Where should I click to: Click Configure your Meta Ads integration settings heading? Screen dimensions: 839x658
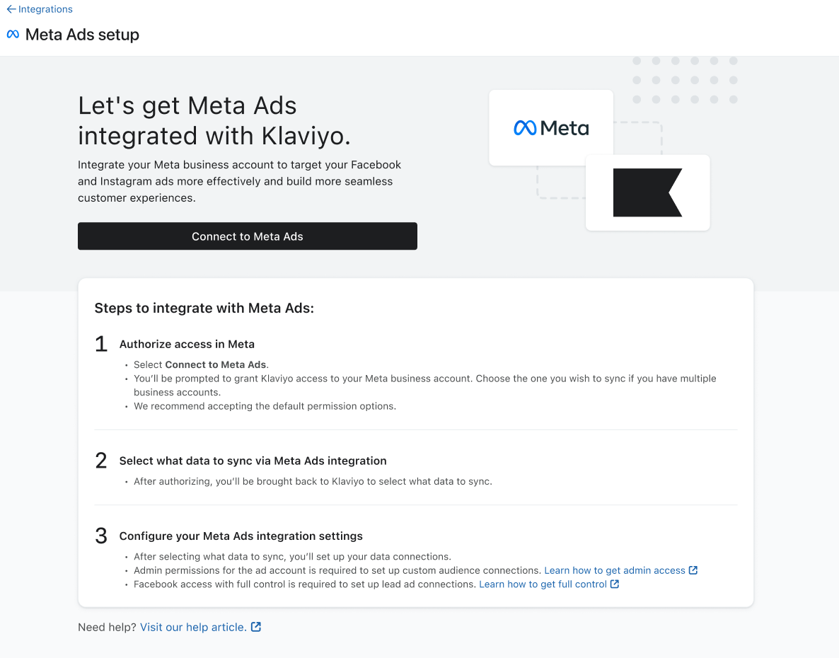coord(241,536)
